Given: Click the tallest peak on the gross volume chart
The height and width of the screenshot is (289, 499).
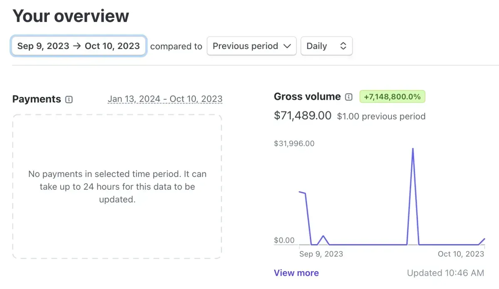Looking at the screenshot, I should point(413,149).
